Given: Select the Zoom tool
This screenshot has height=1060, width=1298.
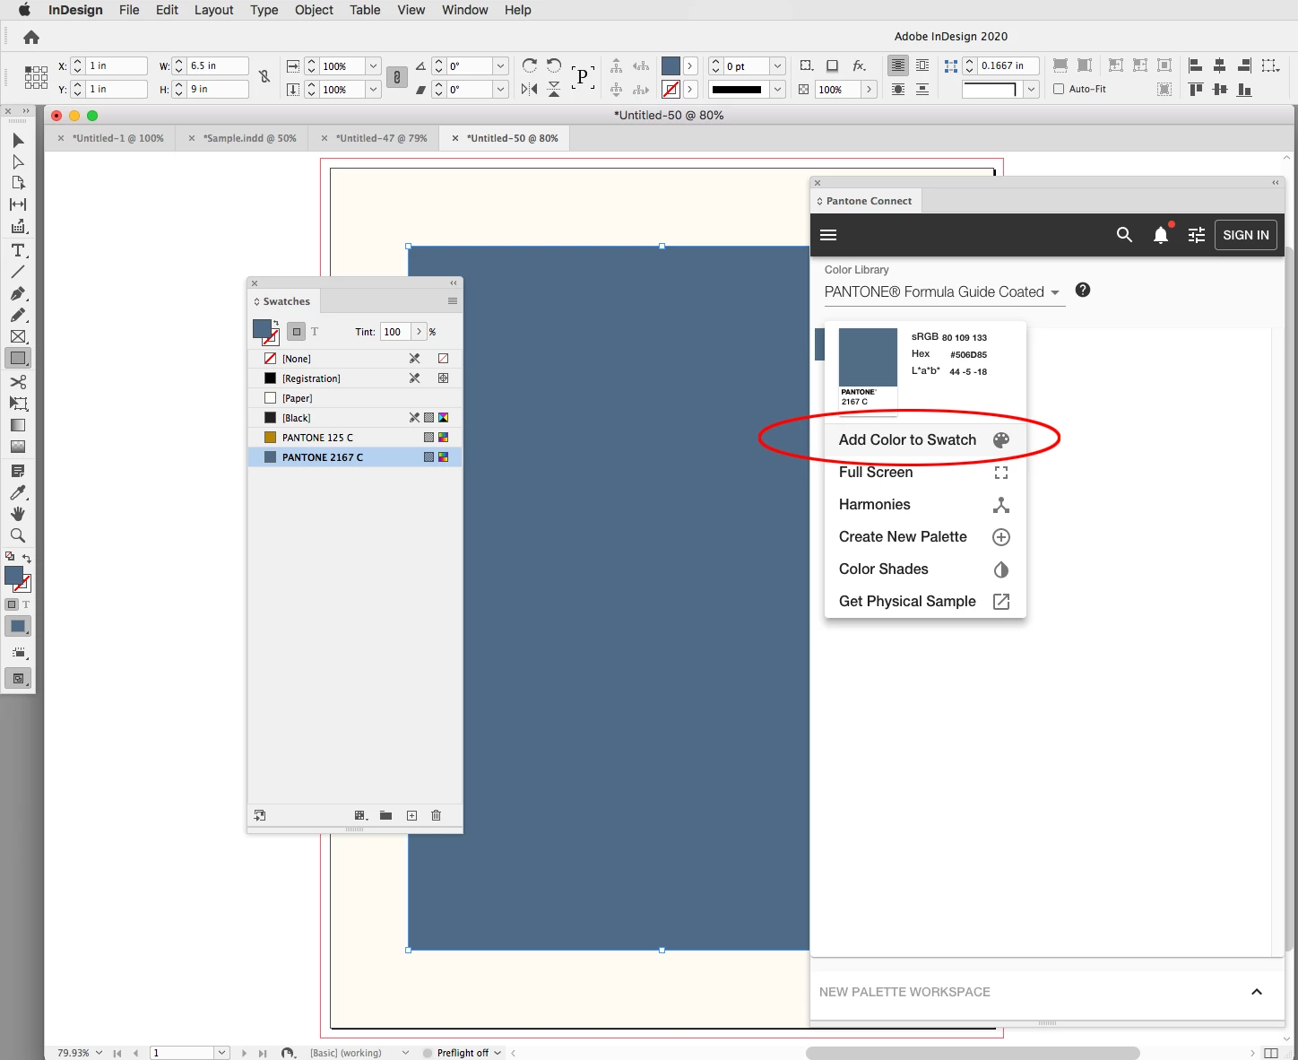Looking at the screenshot, I should (18, 535).
